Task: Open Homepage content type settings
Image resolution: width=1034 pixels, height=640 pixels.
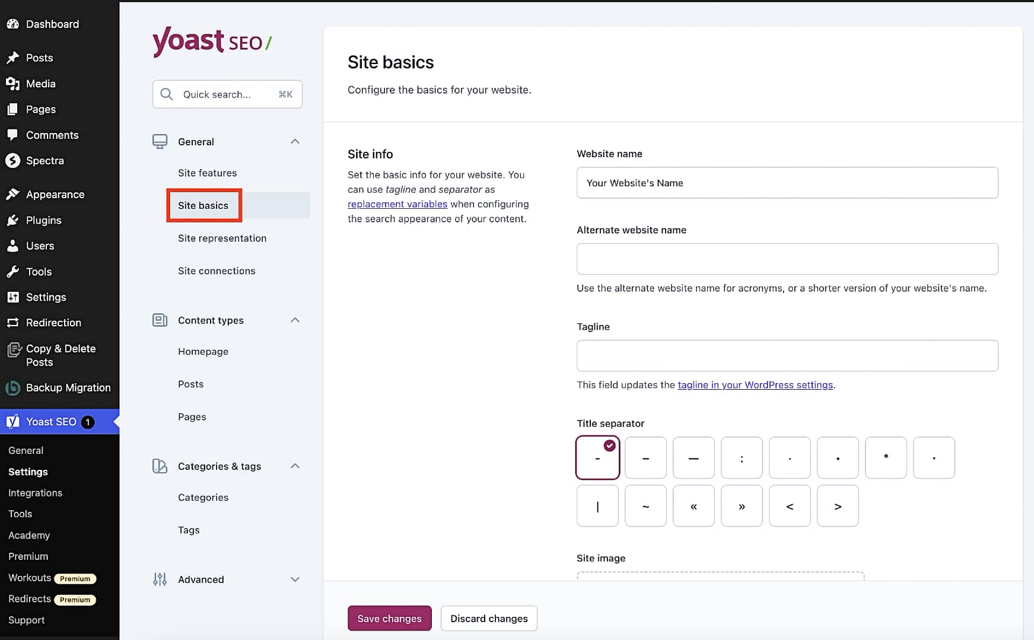Action: pos(203,351)
